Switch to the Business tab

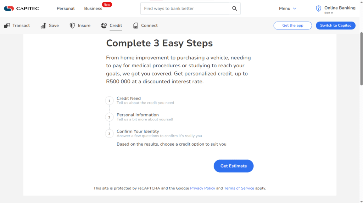pos(93,9)
